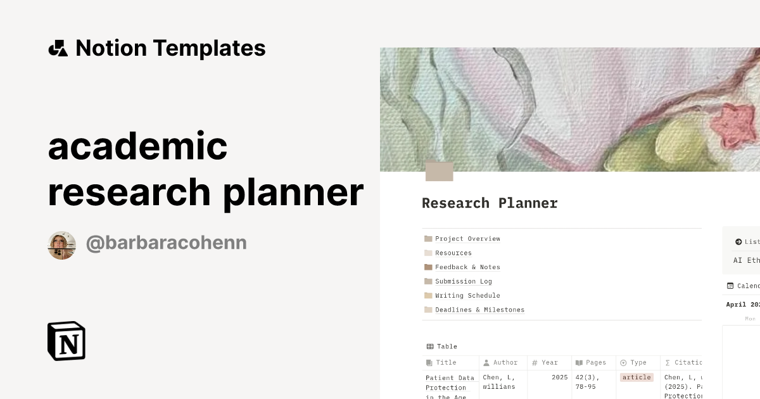Image resolution: width=760 pixels, height=399 pixels.
Task: Click the Table view grid icon
Action: pyautogui.click(x=430, y=346)
